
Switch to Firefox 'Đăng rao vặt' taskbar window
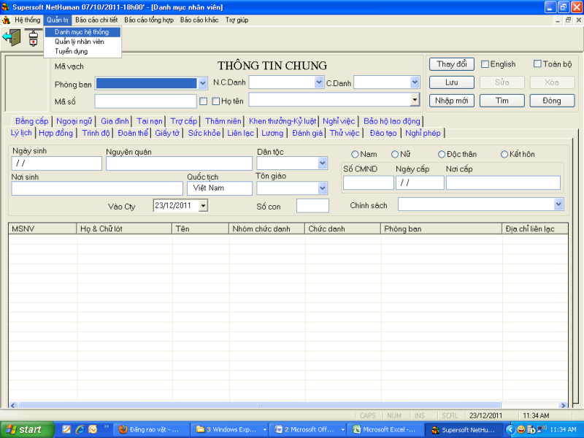coord(151,429)
